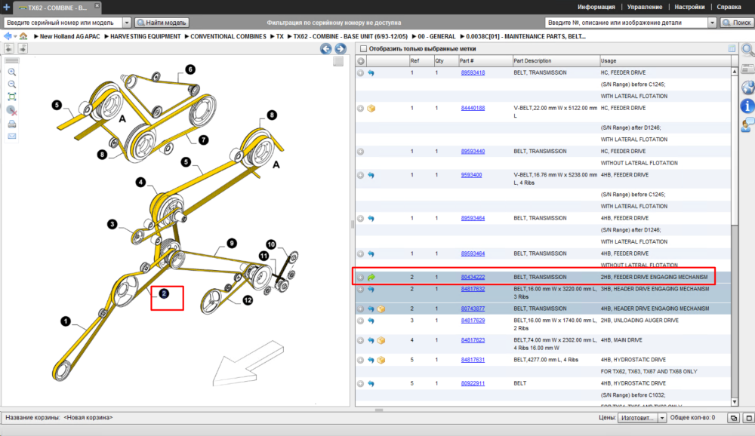This screenshot has width=755, height=436.
Task: Click in the serial number or model field
Action: pos(63,23)
